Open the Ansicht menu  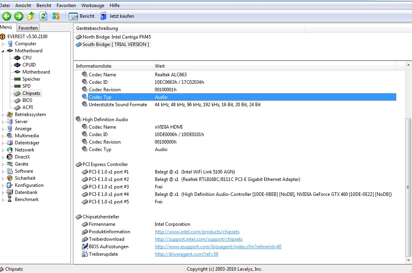tap(23, 5)
